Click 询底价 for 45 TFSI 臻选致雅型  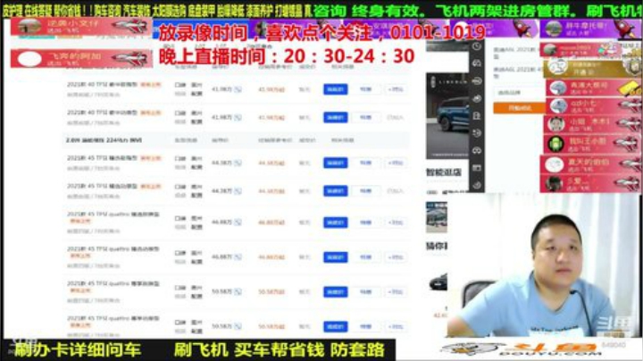pos(336,163)
